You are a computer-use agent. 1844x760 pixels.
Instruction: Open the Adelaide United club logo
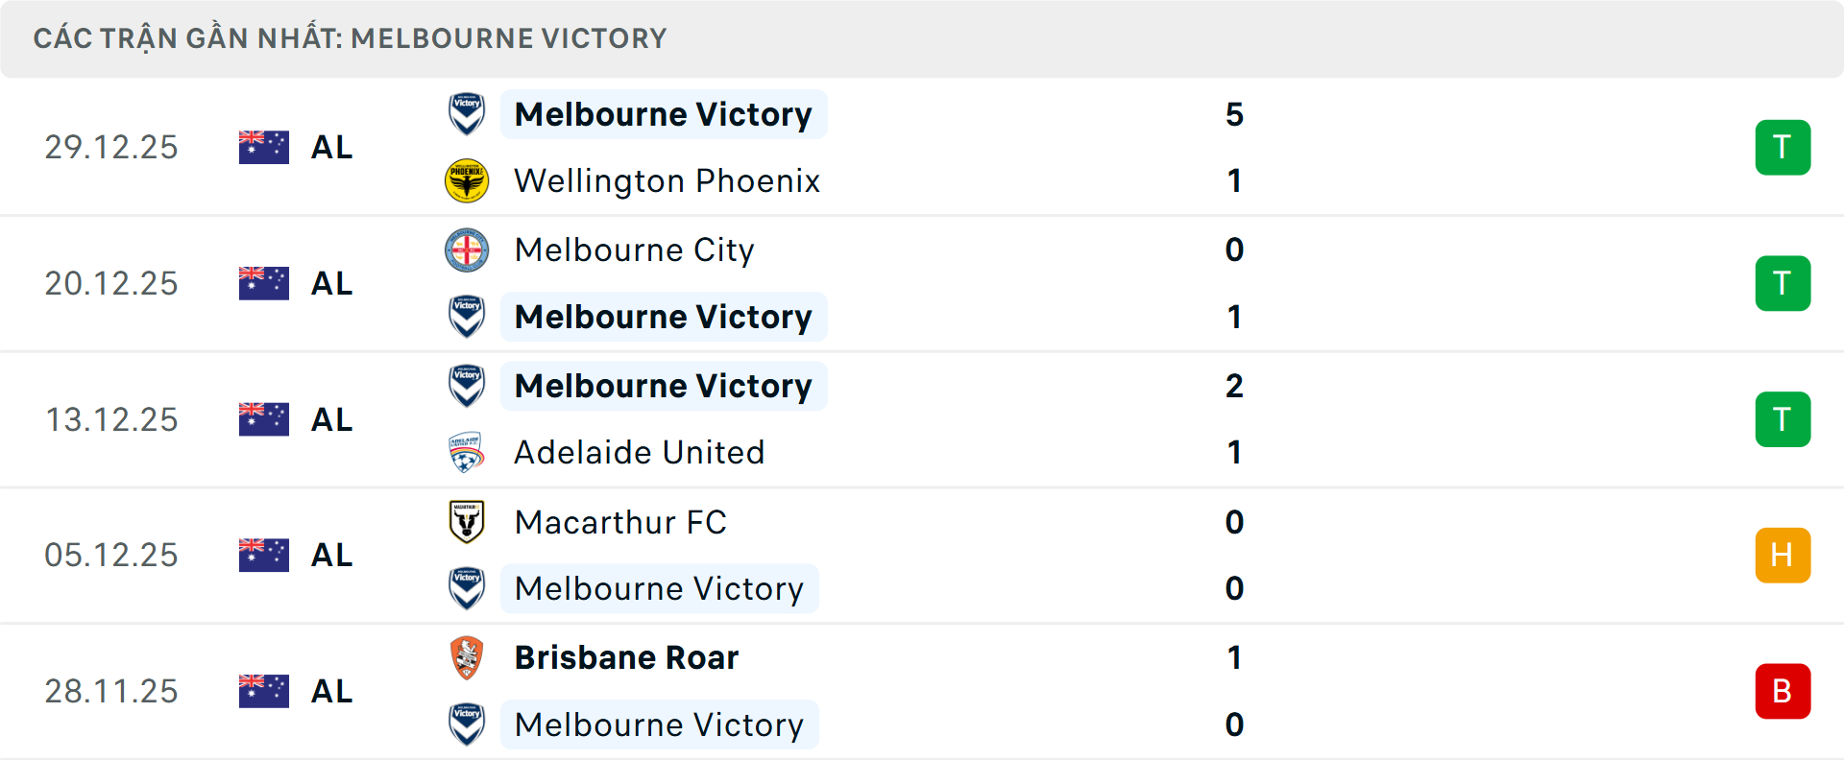(467, 452)
